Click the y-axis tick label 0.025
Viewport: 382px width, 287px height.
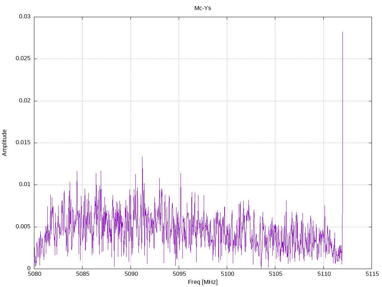23,59
